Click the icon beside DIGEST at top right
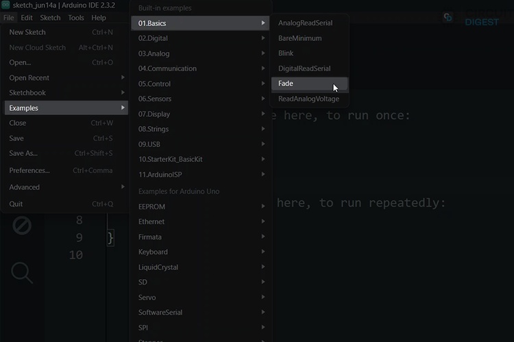Image resolution: width=514 pixels, height=342 pixels. (448, 17)
